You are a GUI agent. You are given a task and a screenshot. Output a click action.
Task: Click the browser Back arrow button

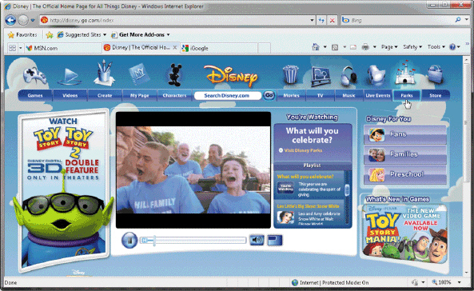pos(10,20)
